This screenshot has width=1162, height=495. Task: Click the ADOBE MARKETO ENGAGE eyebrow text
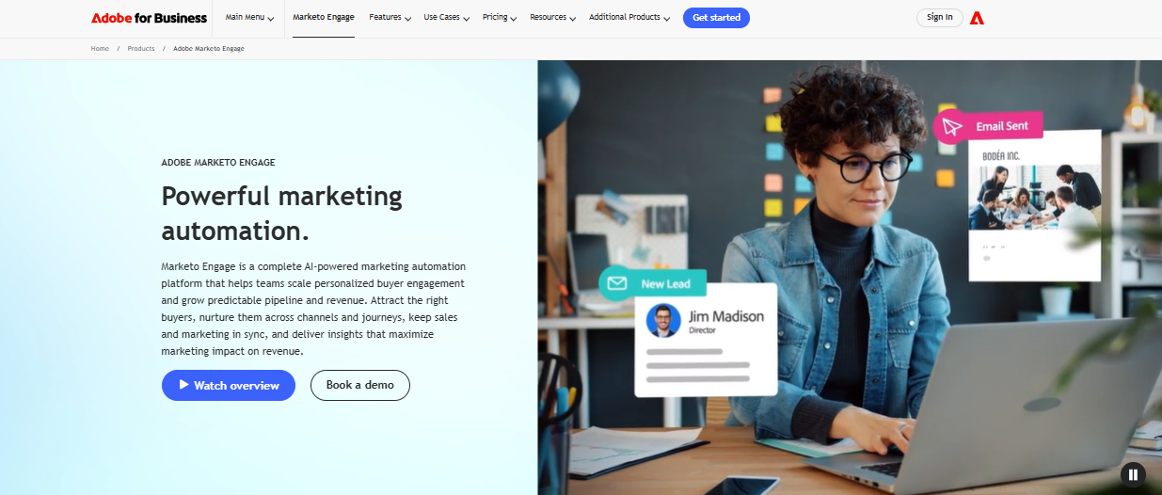point(218,163)
